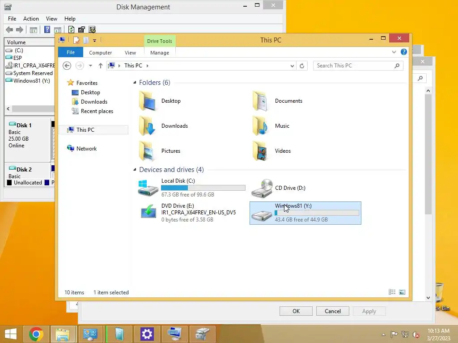
Task: Switch to the Computer ribbon tab
Action: (101, 53)
